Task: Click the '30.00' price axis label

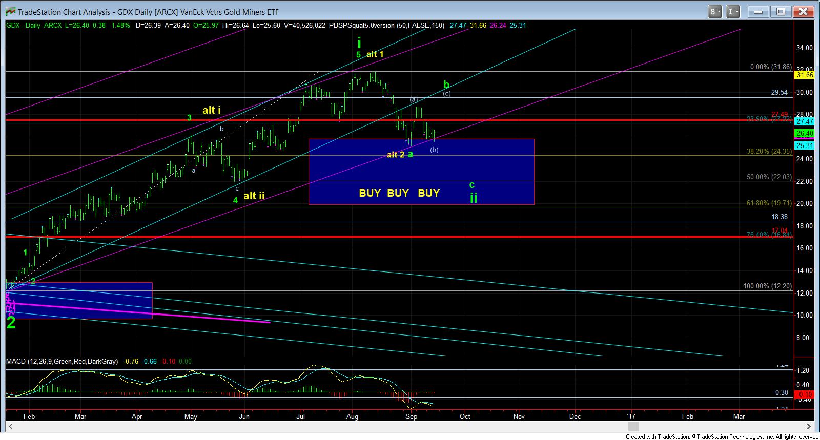Action: (x=805, y=92)
